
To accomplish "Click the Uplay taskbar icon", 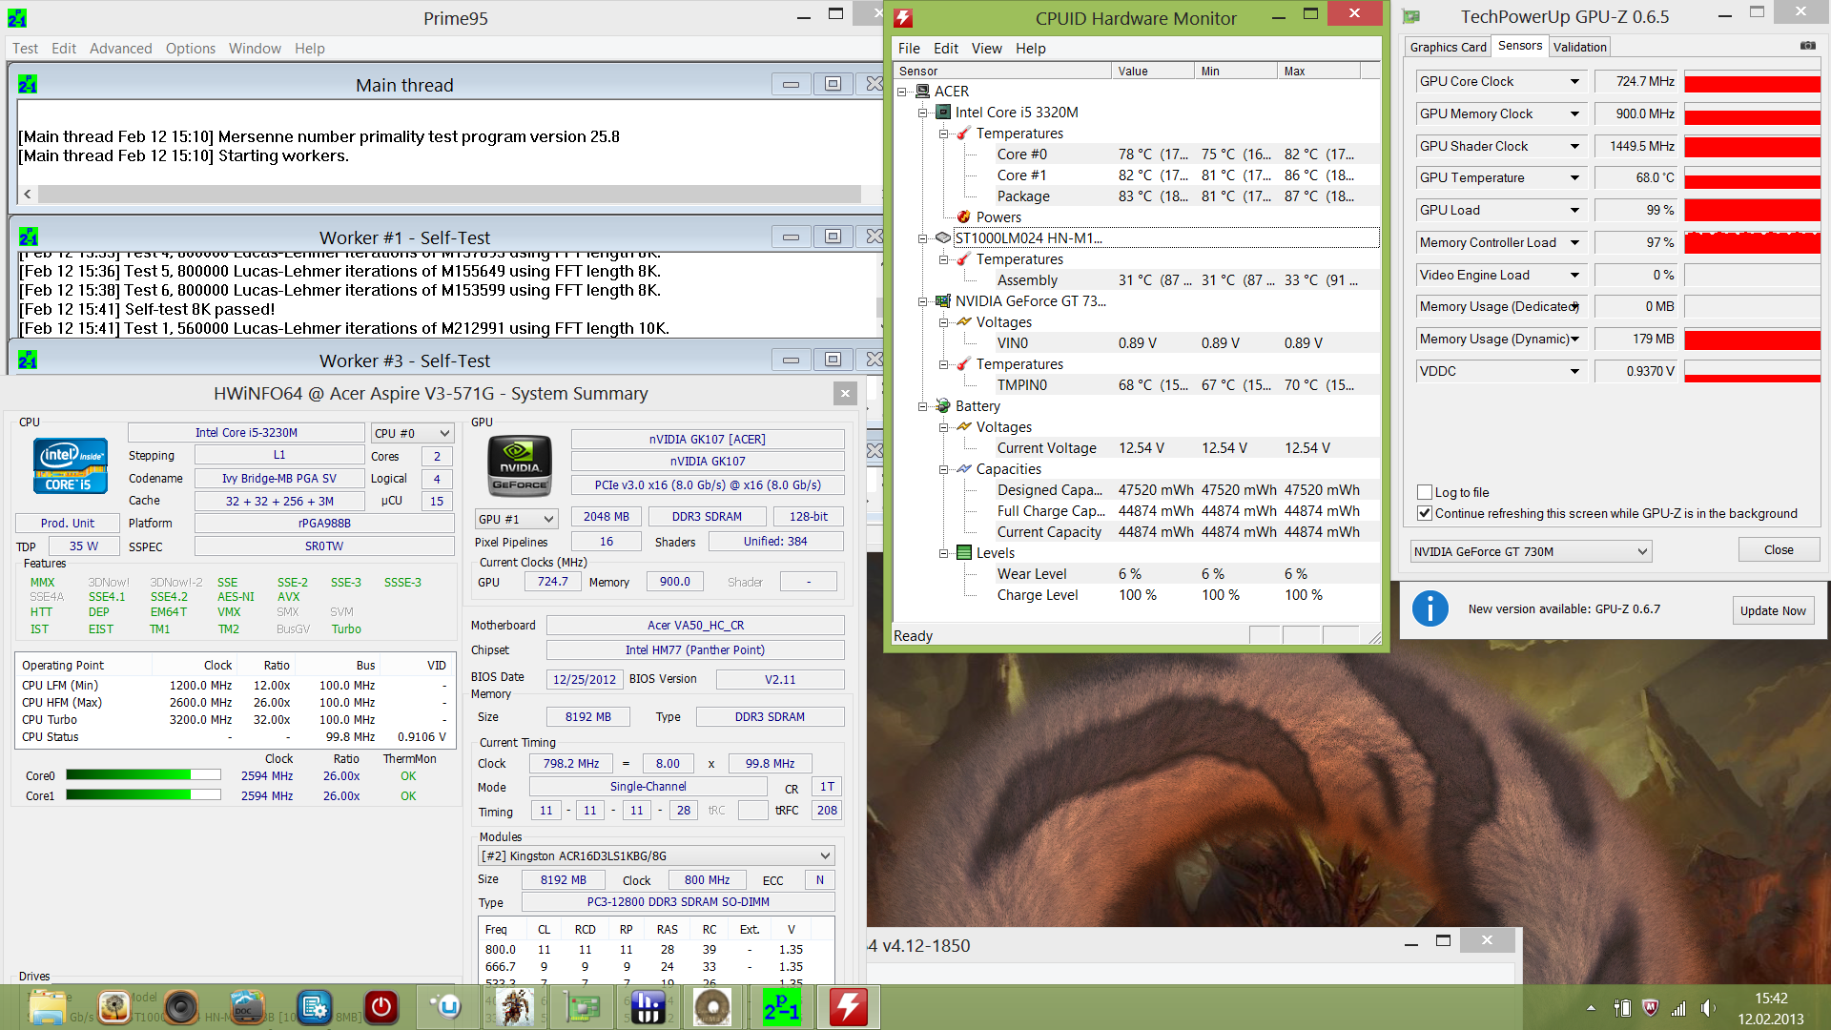I will [446, 1007].
